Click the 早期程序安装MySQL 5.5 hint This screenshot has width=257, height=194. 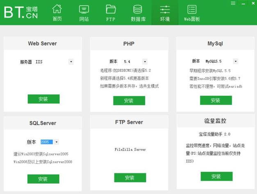[x=210, y=71]
